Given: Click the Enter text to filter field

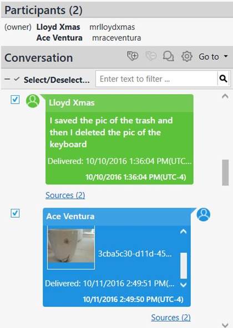Looking at the screenshot, I should click(156, 79).
